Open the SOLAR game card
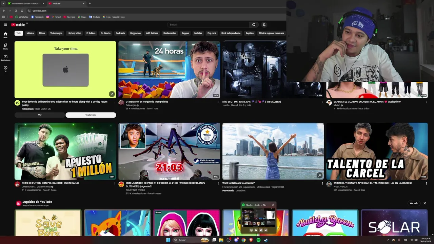This screenshot has height=244, width=434. click(394, 223)
